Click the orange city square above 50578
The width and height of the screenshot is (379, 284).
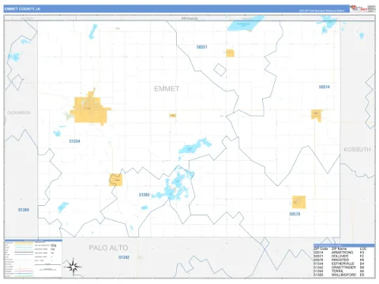pos(299,202)
